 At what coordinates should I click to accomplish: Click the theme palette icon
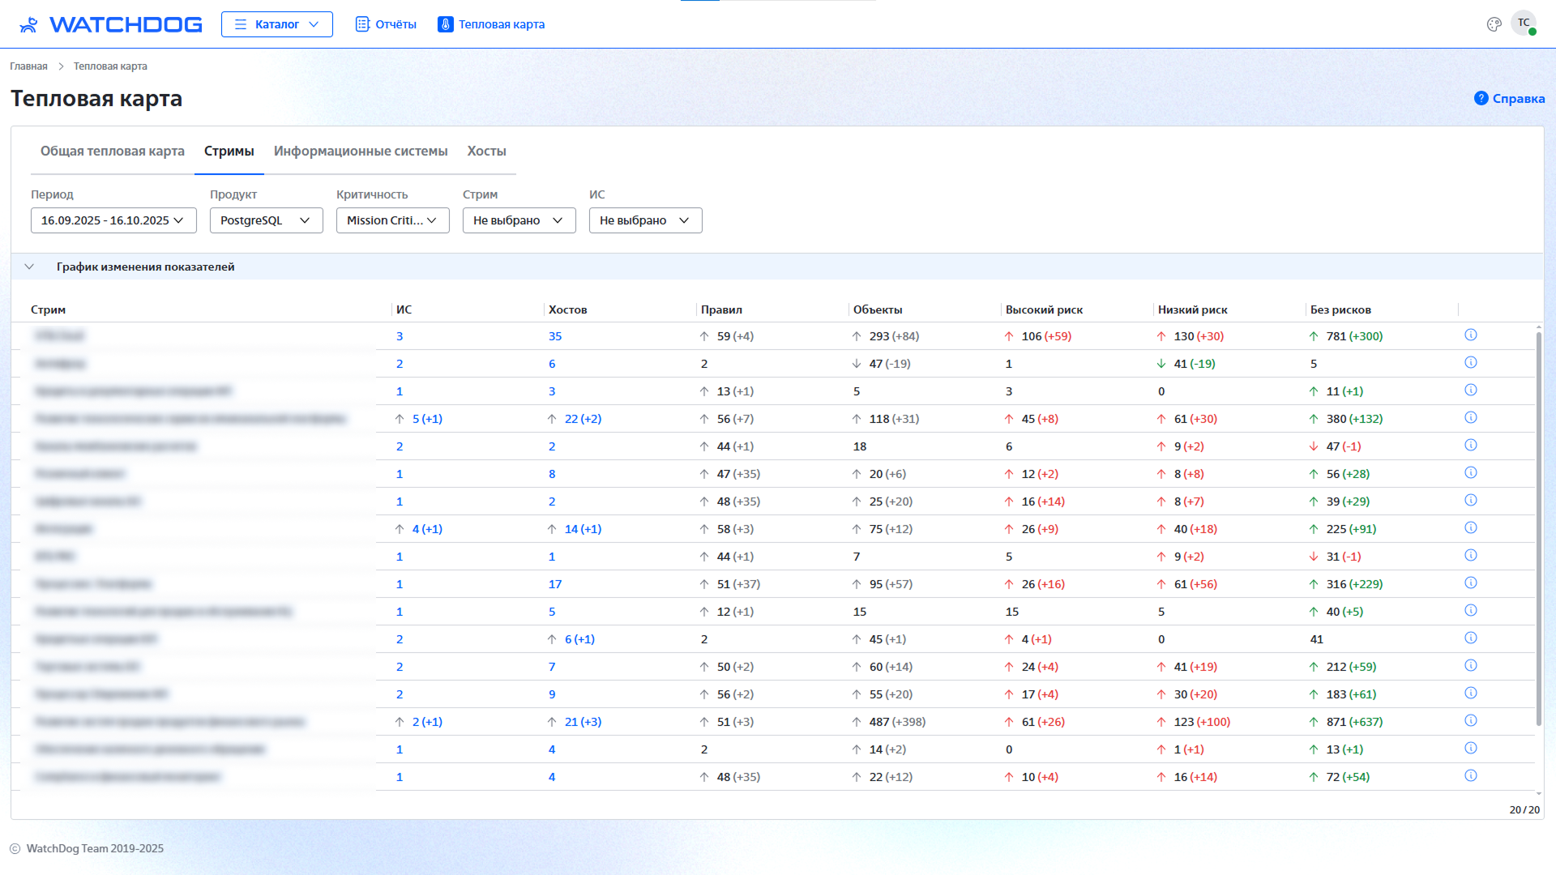1494,24
